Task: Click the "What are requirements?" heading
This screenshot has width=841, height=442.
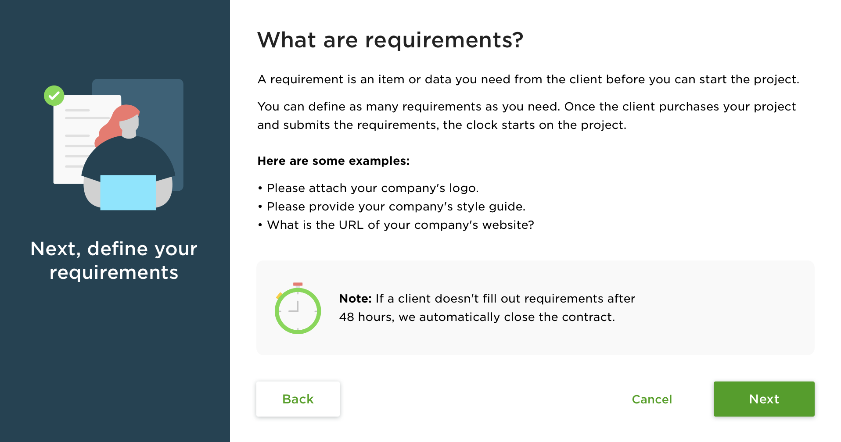Action: (390, 40)
